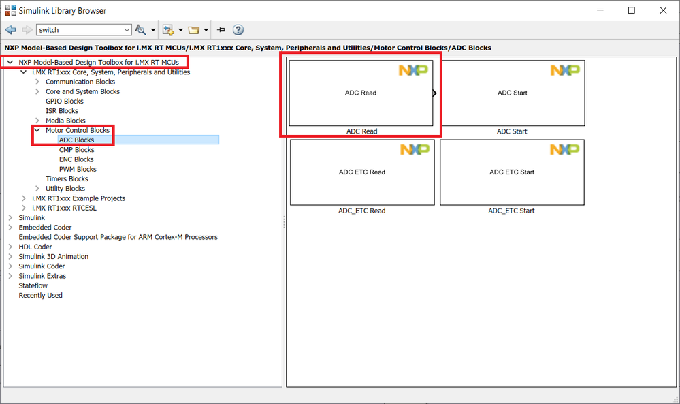
Task: Open help with the question mark icon
Action: click(238, 29)
